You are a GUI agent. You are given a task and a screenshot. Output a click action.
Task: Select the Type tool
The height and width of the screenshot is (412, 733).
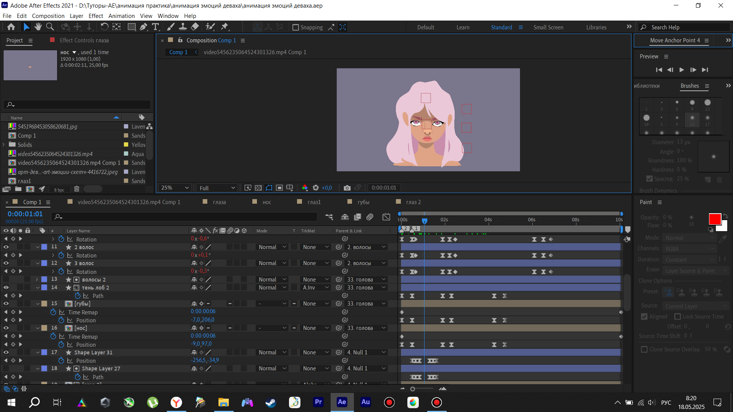pos(155,27)
